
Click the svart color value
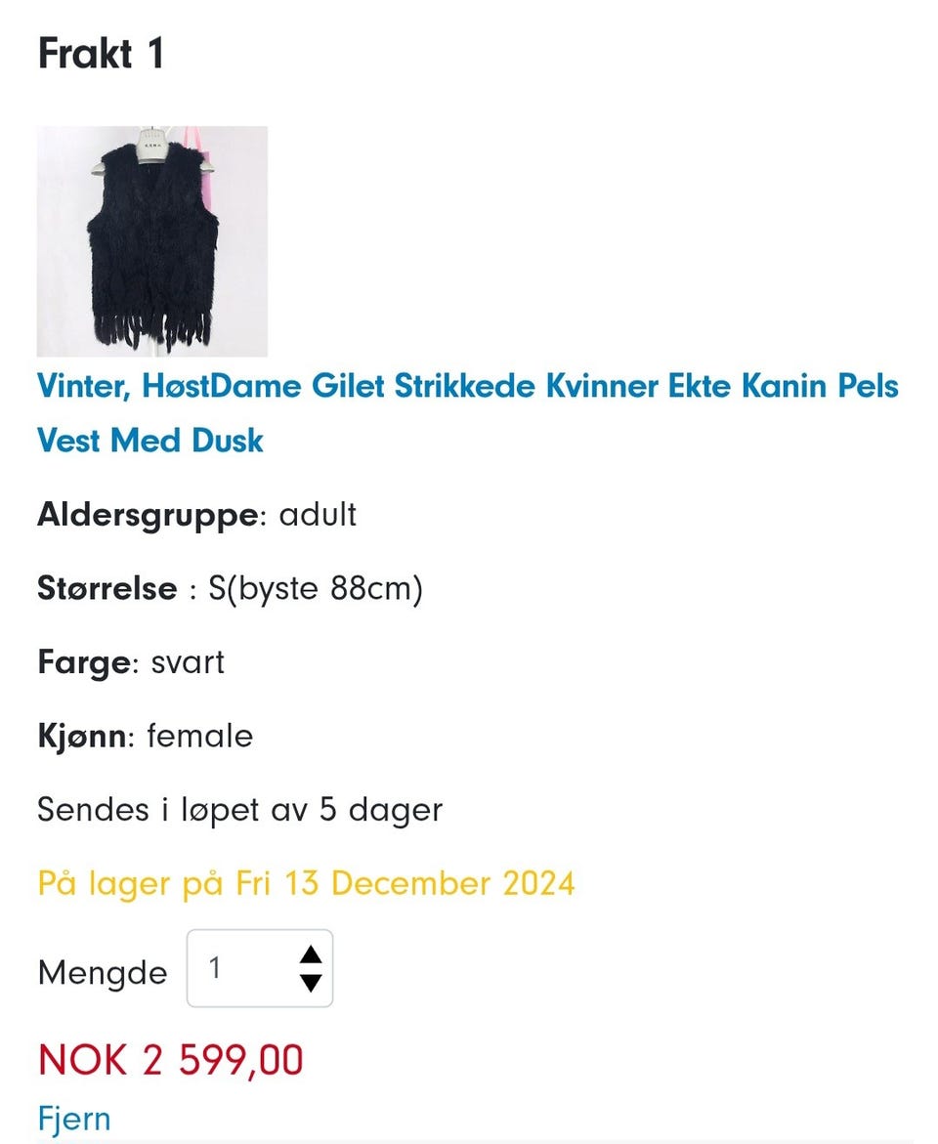point(188,663)
